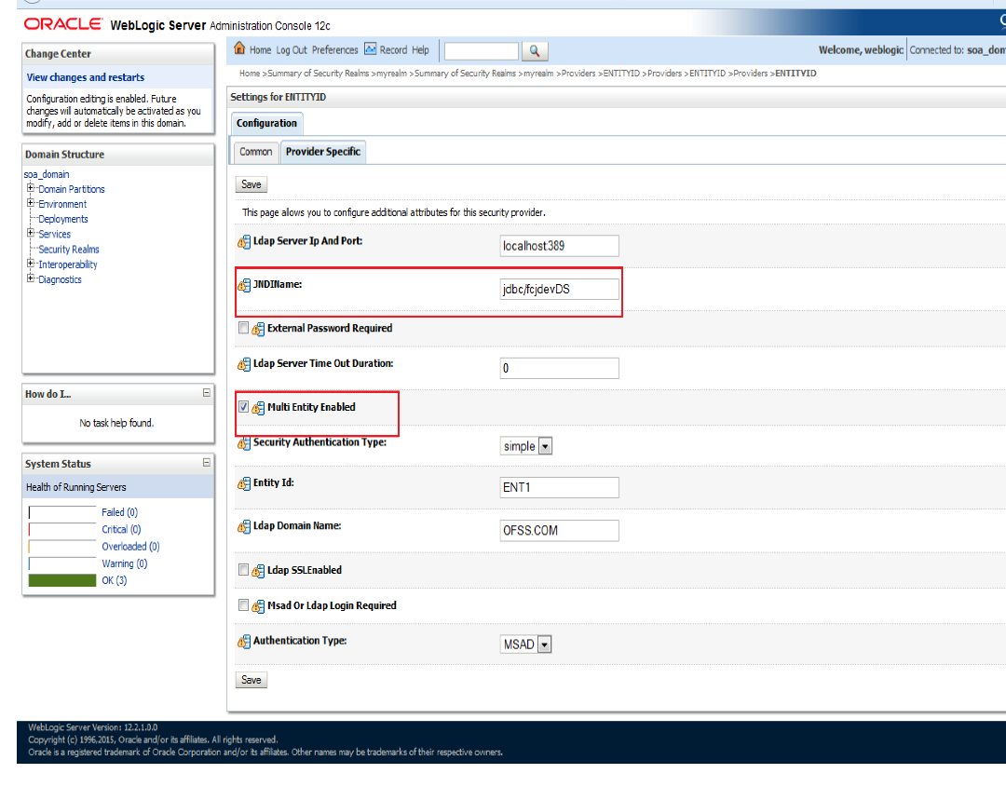This screenshot has width=1006, height=787.
Task: Click the Critical health status bar
Action: (62, 529)
